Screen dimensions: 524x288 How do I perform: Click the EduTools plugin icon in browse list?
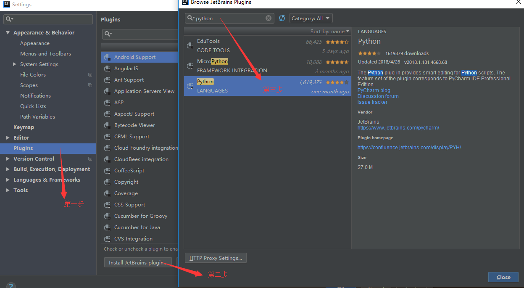[x=190, y=45]
